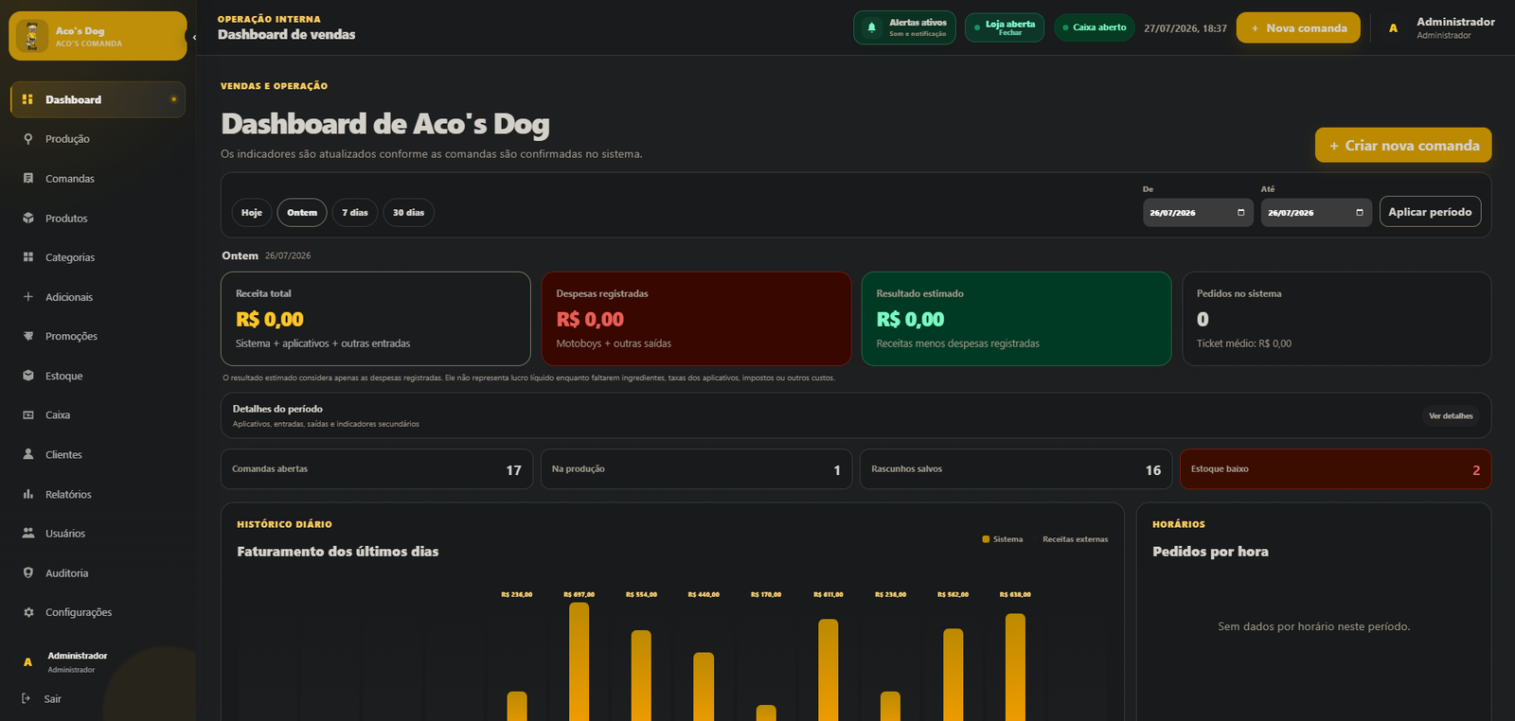
Task: Click the Aco's Dog logo image
Action: tap(32, 36)
